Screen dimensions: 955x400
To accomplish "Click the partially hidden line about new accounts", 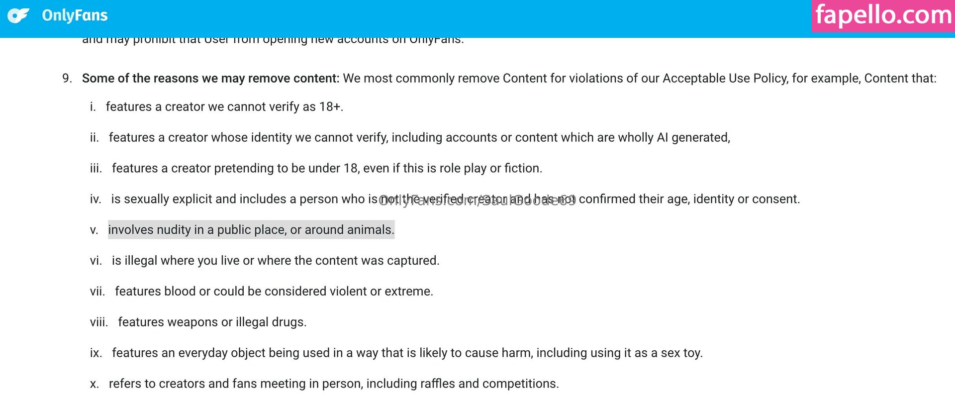I will point(273,41).
